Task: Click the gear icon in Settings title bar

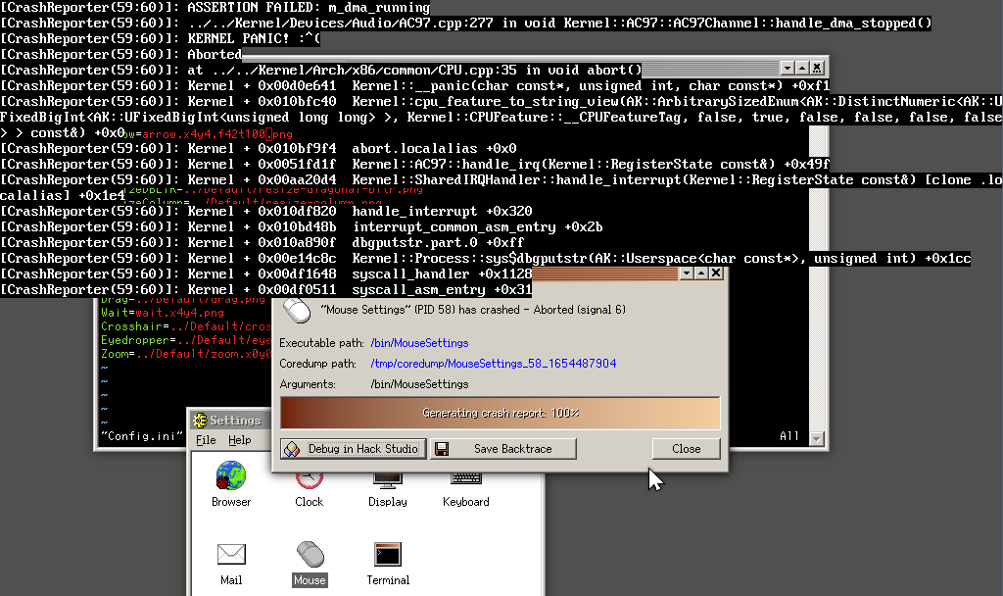Action: point(199,420)
